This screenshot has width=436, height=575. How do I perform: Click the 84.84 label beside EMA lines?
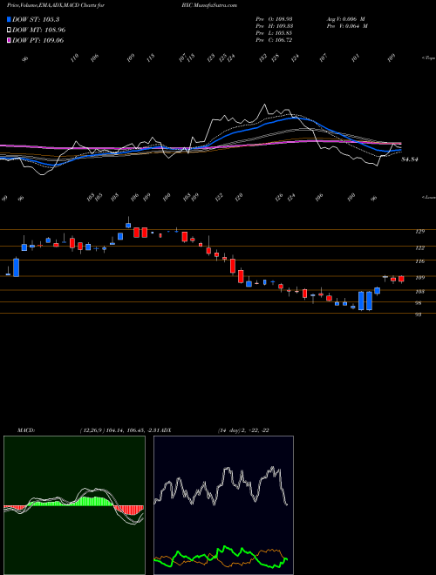(410, 159)
